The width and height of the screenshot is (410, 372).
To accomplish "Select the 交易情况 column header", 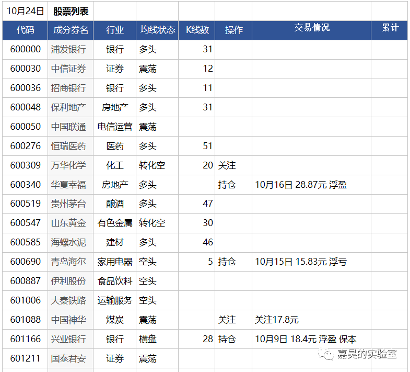I will (x=311, y=30).
